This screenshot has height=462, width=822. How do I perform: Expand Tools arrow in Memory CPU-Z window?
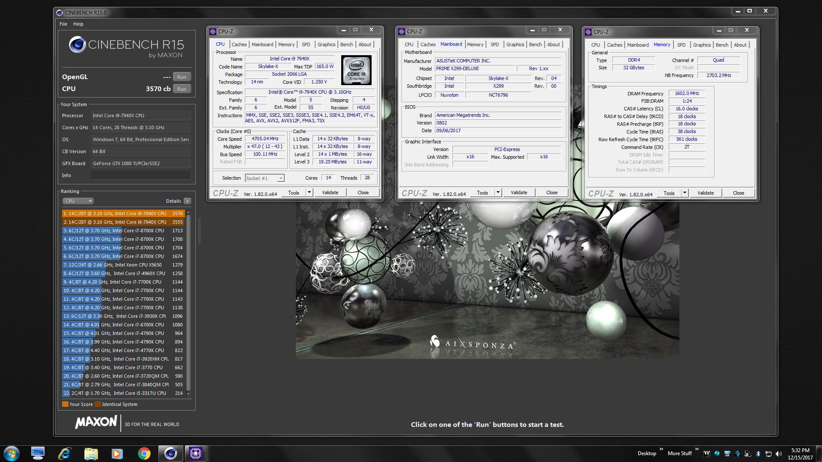tap(685, 193)
